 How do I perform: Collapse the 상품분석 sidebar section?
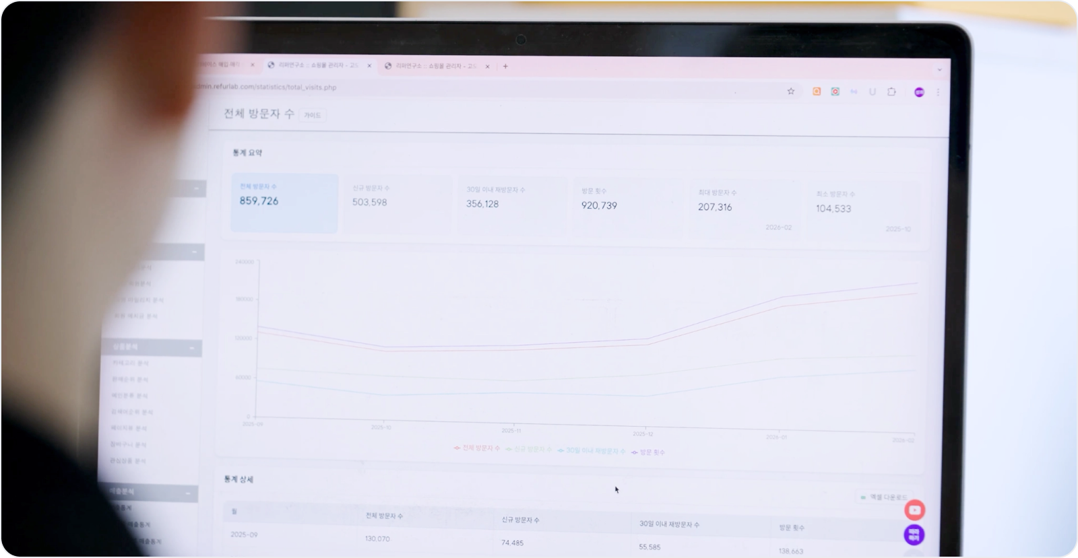coord(192,348)
